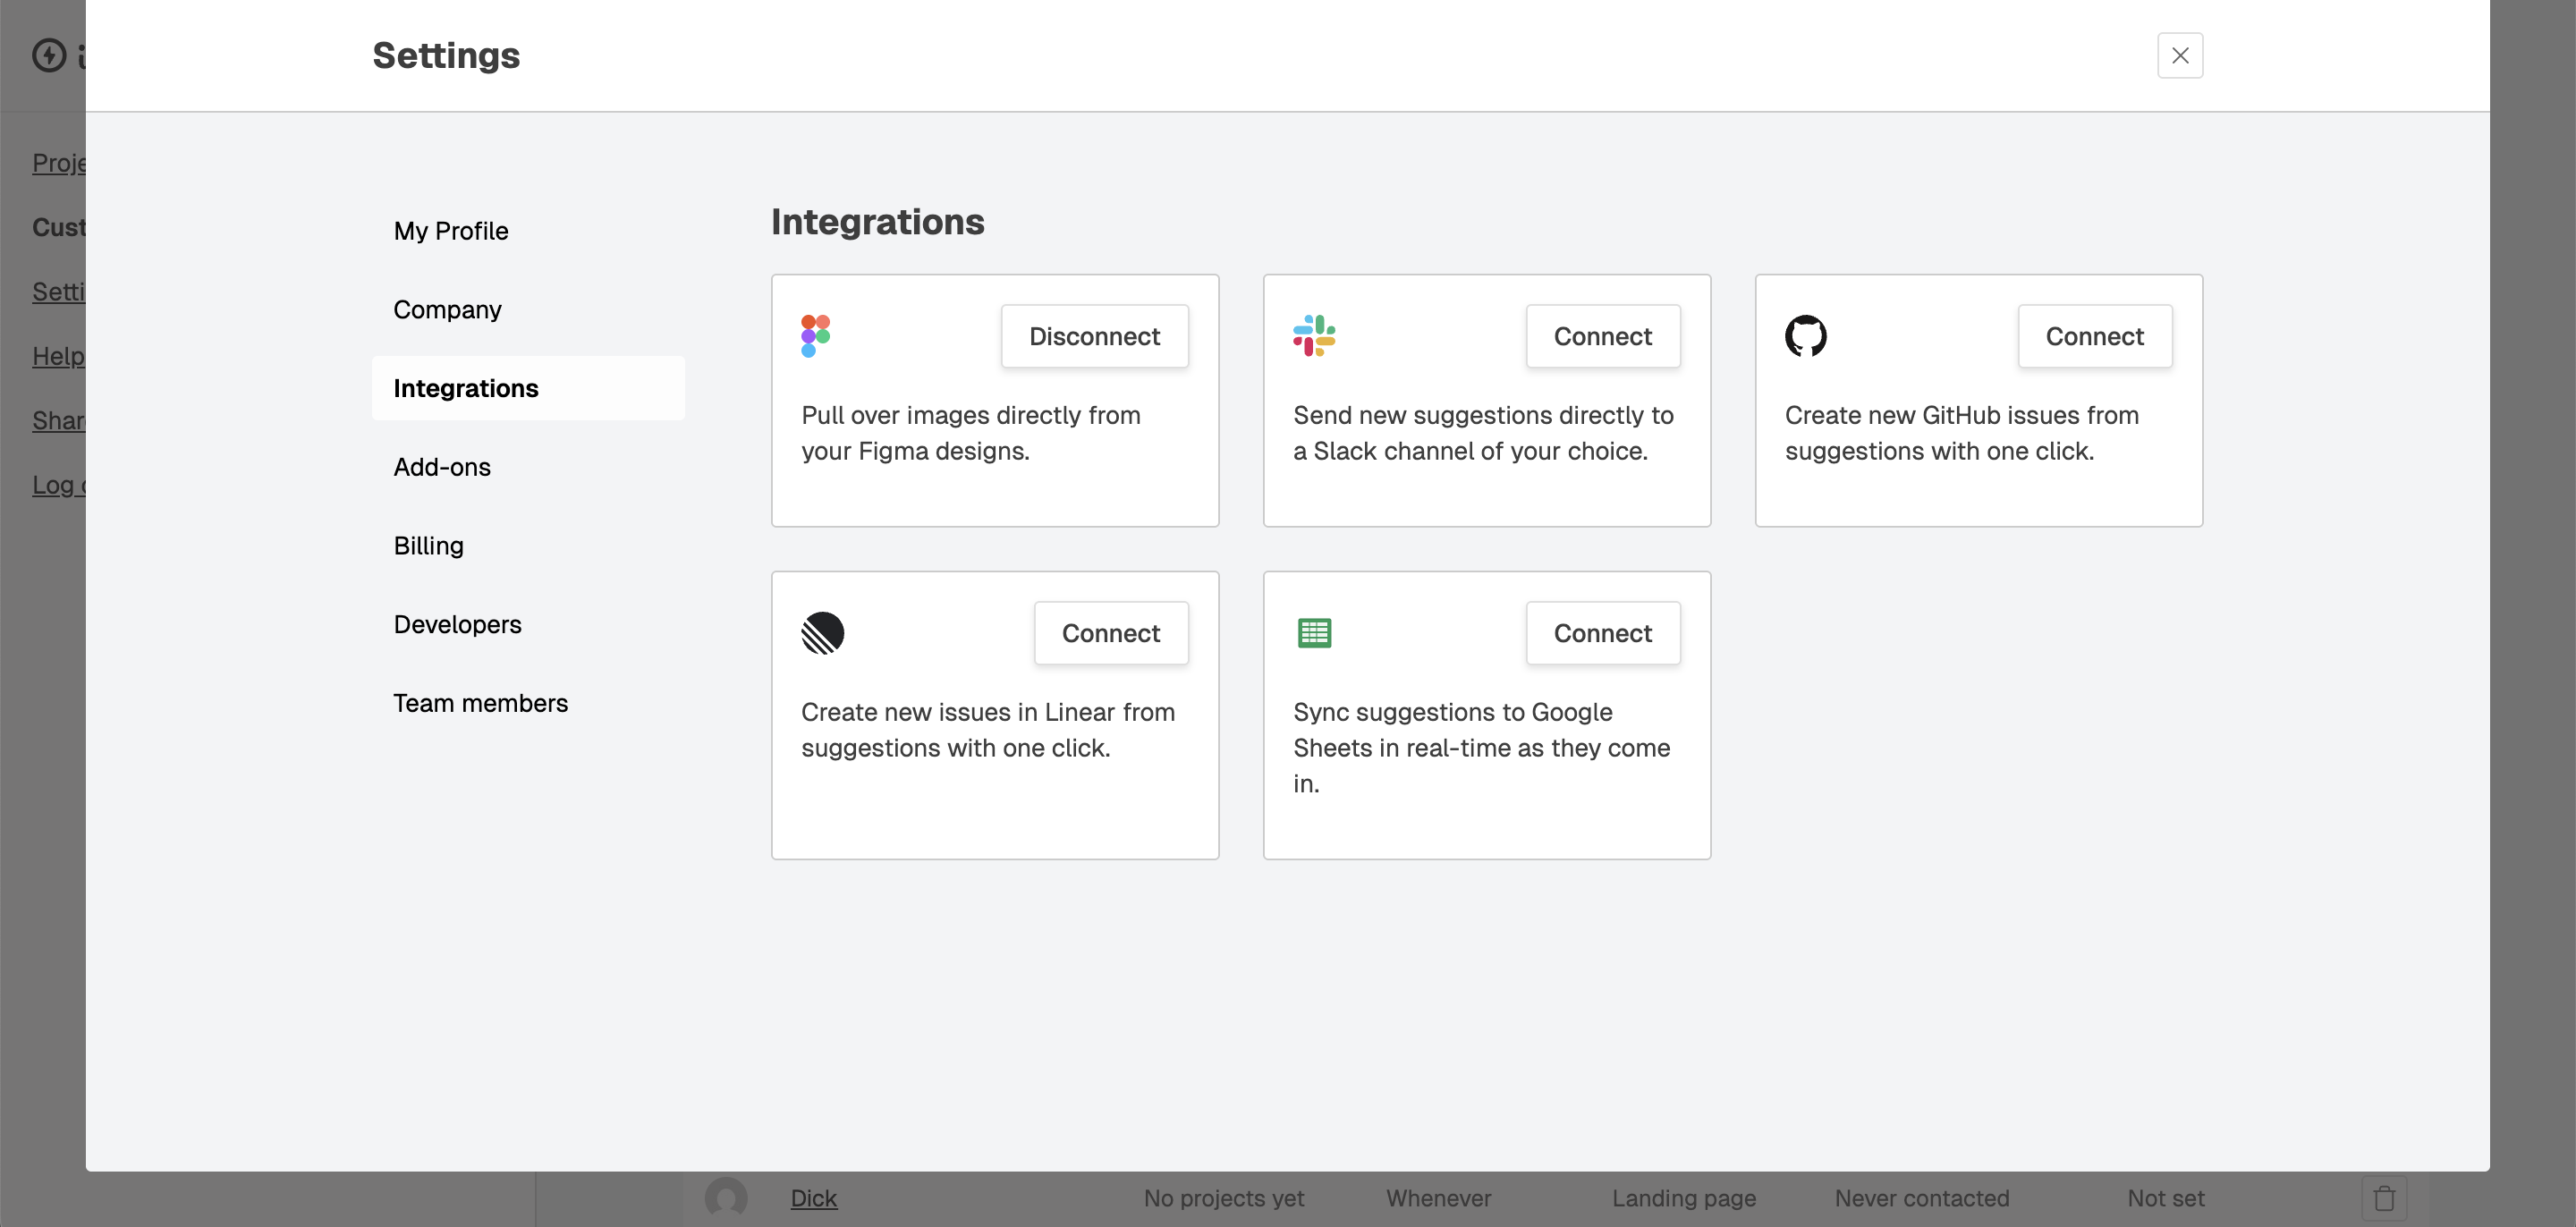Connect the Linear integration
Screen dimensions: 2576x1227
[1110, 633]
